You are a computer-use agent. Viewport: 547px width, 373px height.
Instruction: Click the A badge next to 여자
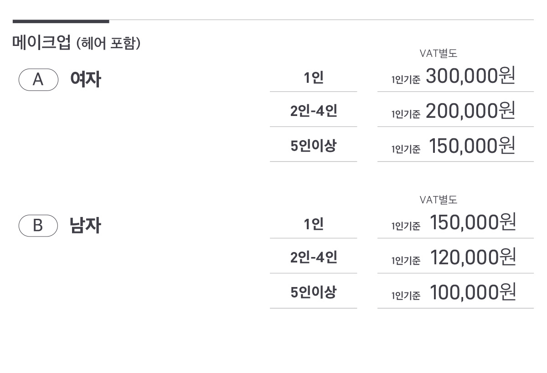point(38,80)
